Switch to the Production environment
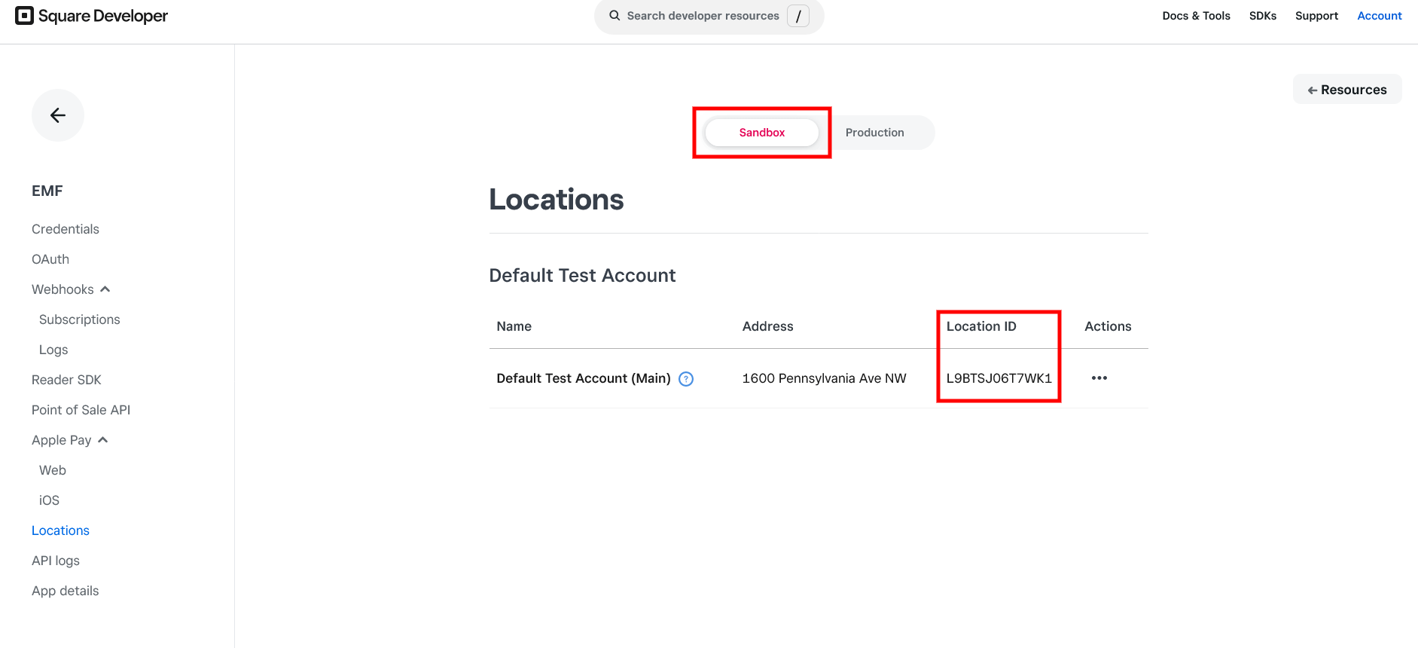The height and width of the screenshot is (648, 1418). coord(874,132)
